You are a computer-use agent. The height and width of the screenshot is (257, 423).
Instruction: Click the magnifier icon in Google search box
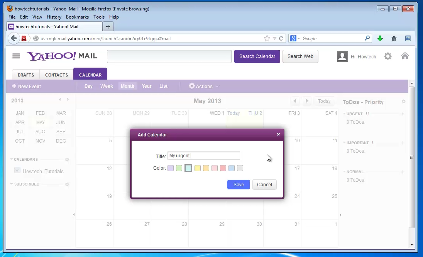(367, 38)
